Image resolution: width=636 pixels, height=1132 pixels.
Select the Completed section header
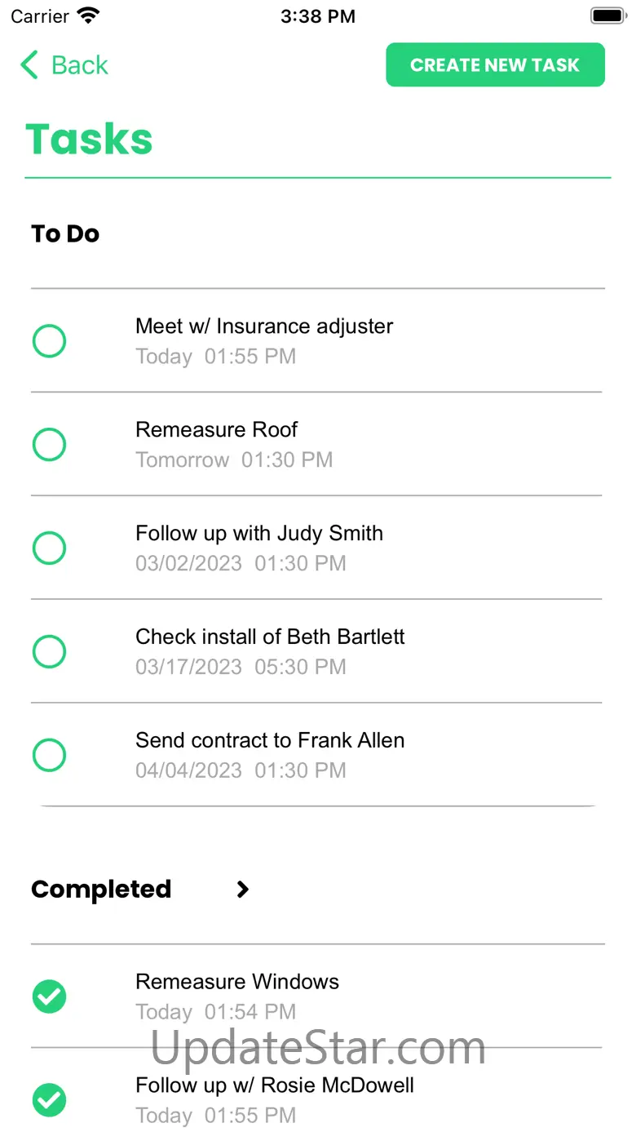[x=101, y=890]
